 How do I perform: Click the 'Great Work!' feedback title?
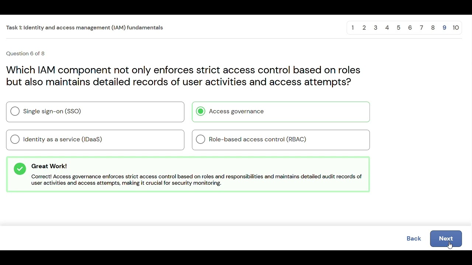click(49, 166)
